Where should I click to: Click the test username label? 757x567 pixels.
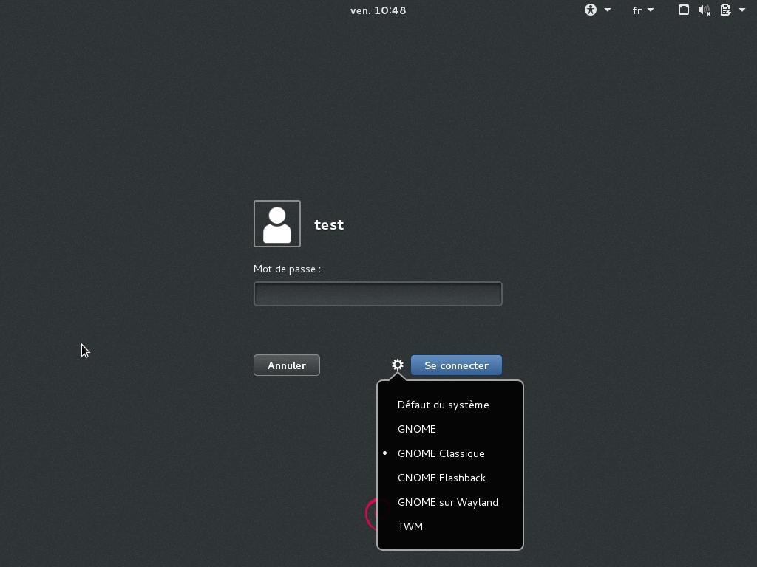[329, 224]
